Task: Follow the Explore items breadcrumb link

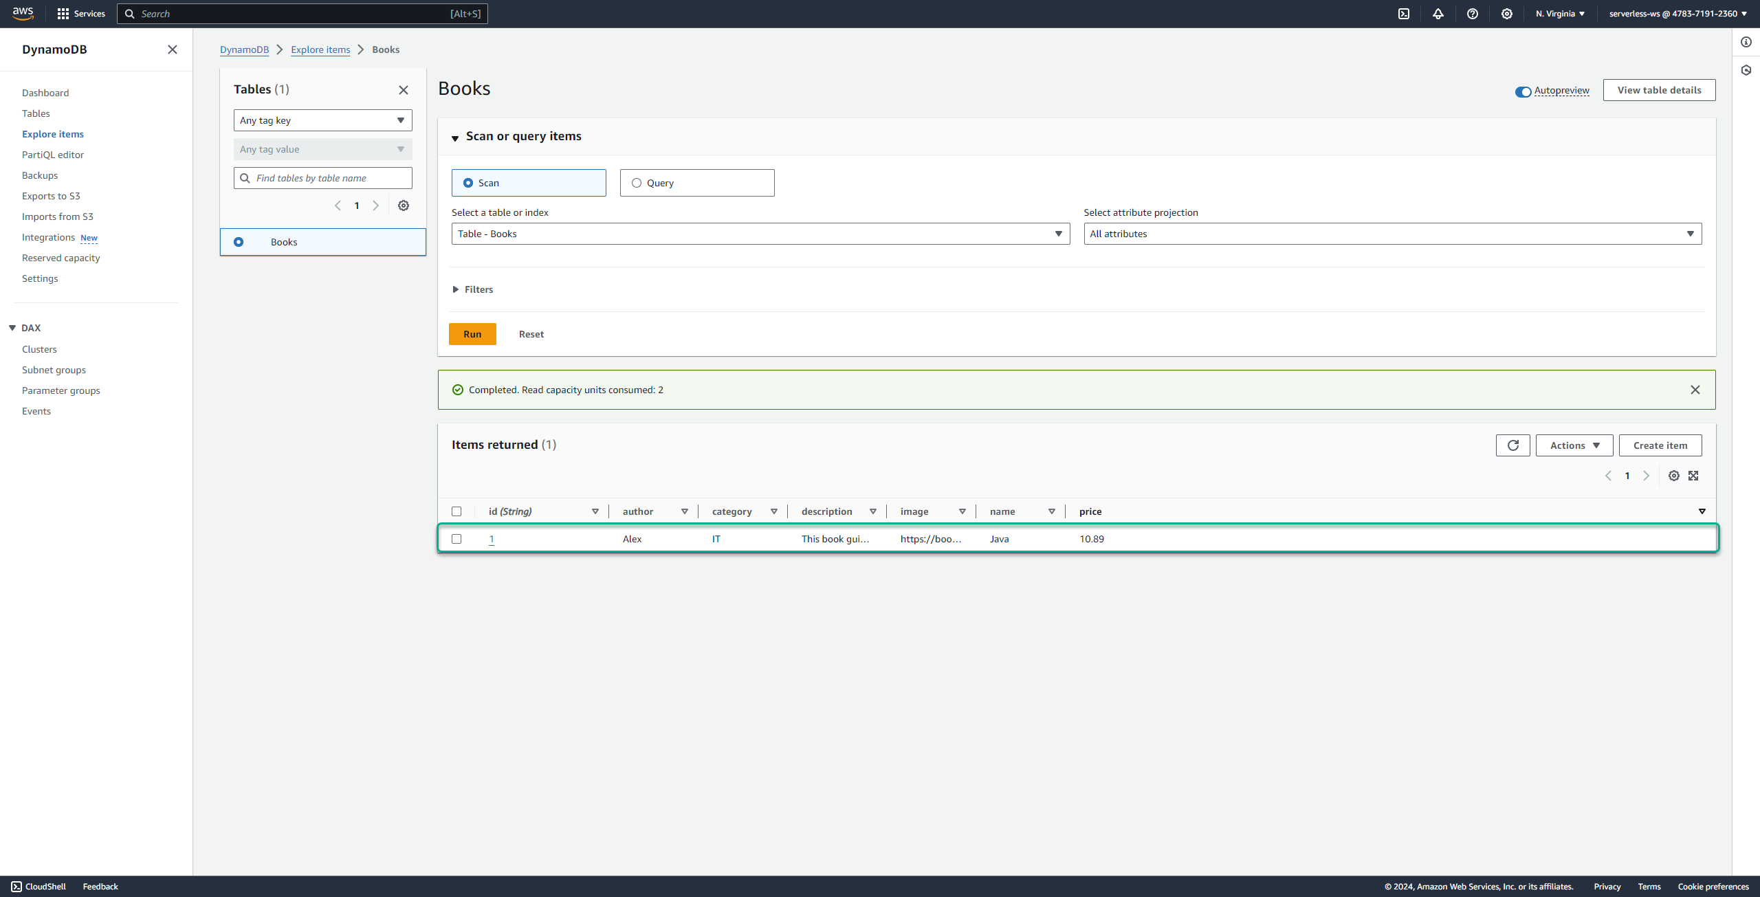Action: (x=320, y=49)
